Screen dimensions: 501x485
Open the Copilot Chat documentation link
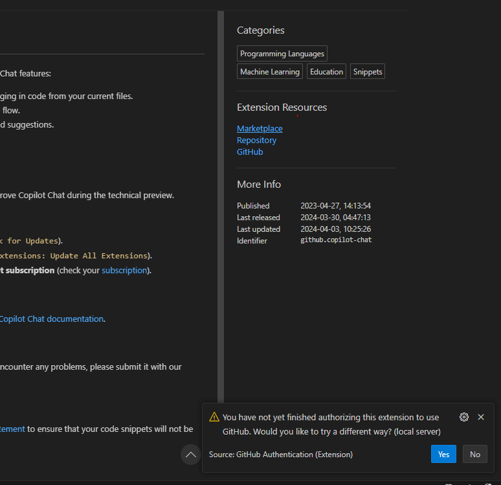click(x=52, y=319)
